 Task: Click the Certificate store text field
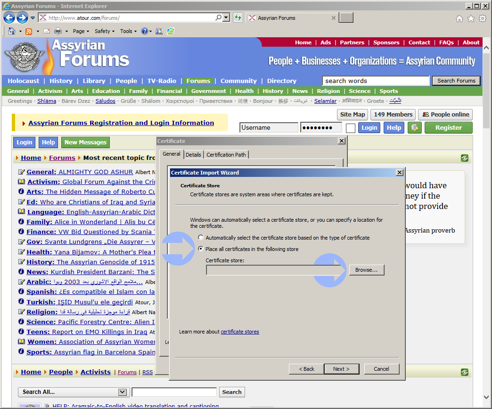[278, 270]
